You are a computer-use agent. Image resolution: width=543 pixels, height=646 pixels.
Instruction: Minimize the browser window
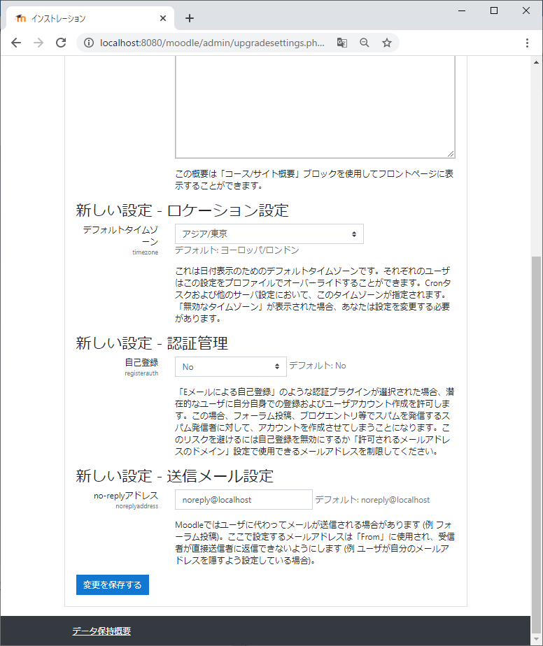click(462, 10)
